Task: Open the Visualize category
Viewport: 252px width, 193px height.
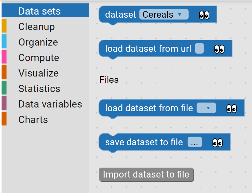Action: [x=38, y=73]
